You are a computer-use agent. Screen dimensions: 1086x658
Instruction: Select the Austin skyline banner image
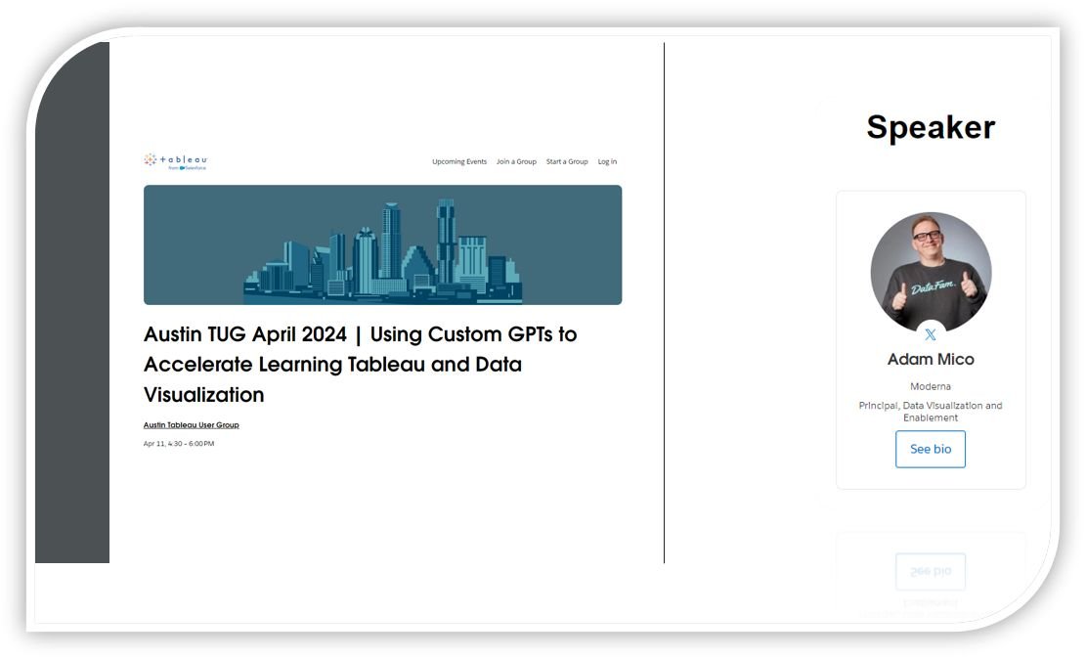(382, 244)
